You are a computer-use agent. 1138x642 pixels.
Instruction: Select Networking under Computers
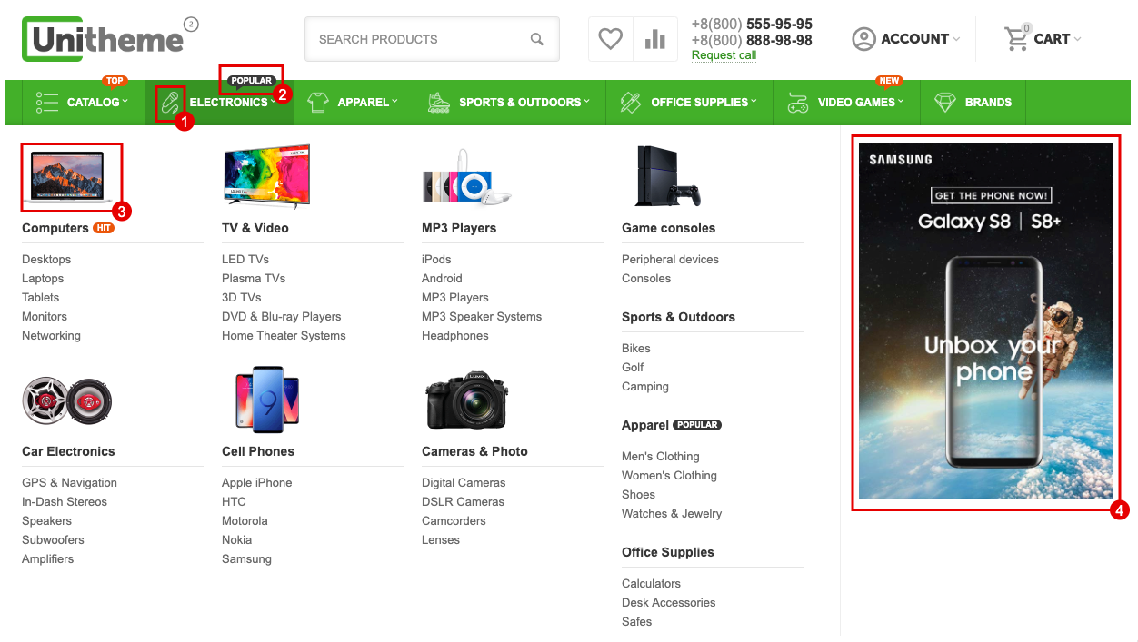[51, 336]
